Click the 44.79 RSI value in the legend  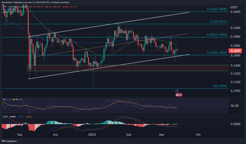(x=15, y=99)
